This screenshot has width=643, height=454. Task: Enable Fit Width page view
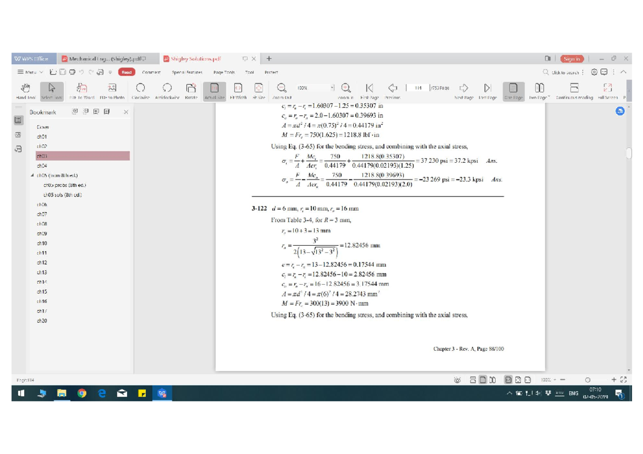(238, 88)
